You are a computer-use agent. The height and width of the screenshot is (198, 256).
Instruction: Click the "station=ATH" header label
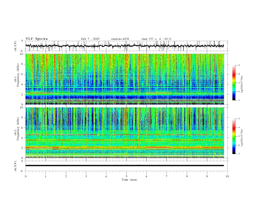(120, 39)
